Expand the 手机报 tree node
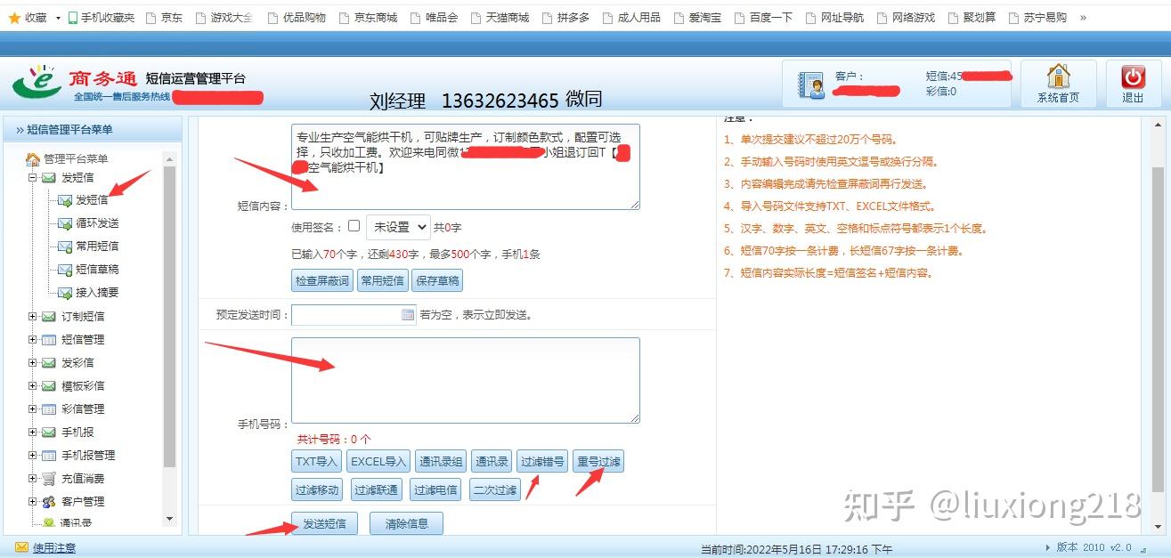This screenshot has height=558, width=1171. (x=33, y=433)
